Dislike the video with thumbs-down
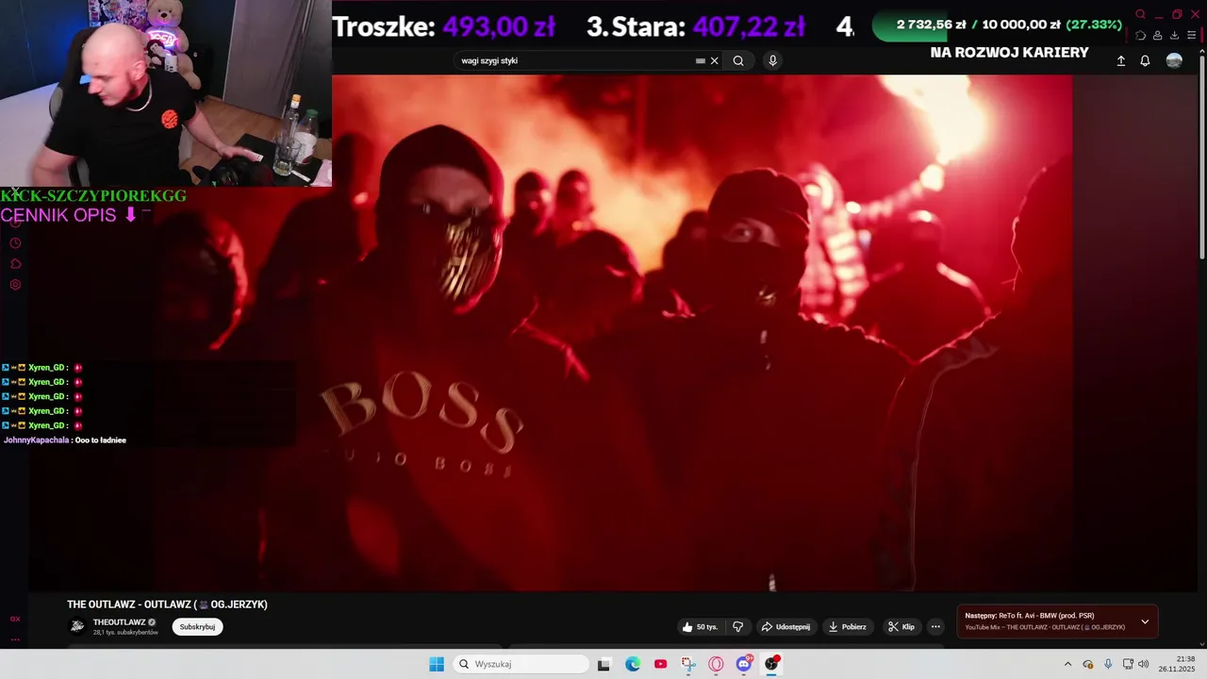 pyautogui.click(x=738, y=626)
